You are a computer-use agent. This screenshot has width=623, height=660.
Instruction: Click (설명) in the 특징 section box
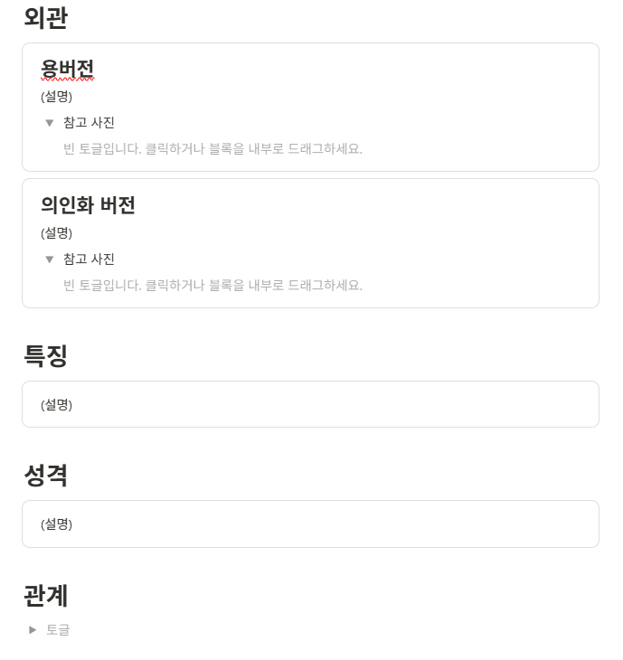(56, 405)
